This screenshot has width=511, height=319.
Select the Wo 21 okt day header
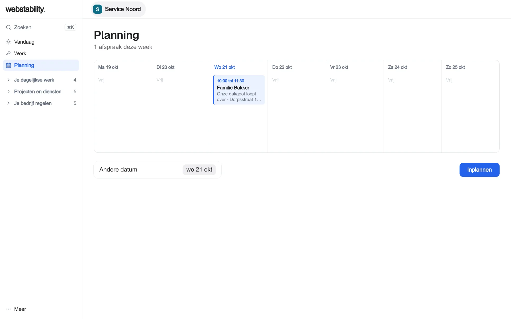point(224,67)
